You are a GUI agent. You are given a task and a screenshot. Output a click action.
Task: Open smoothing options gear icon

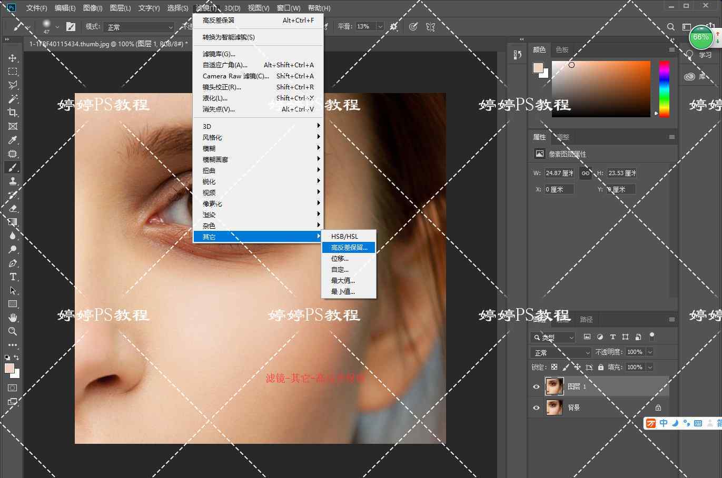[x=394, y=26]
